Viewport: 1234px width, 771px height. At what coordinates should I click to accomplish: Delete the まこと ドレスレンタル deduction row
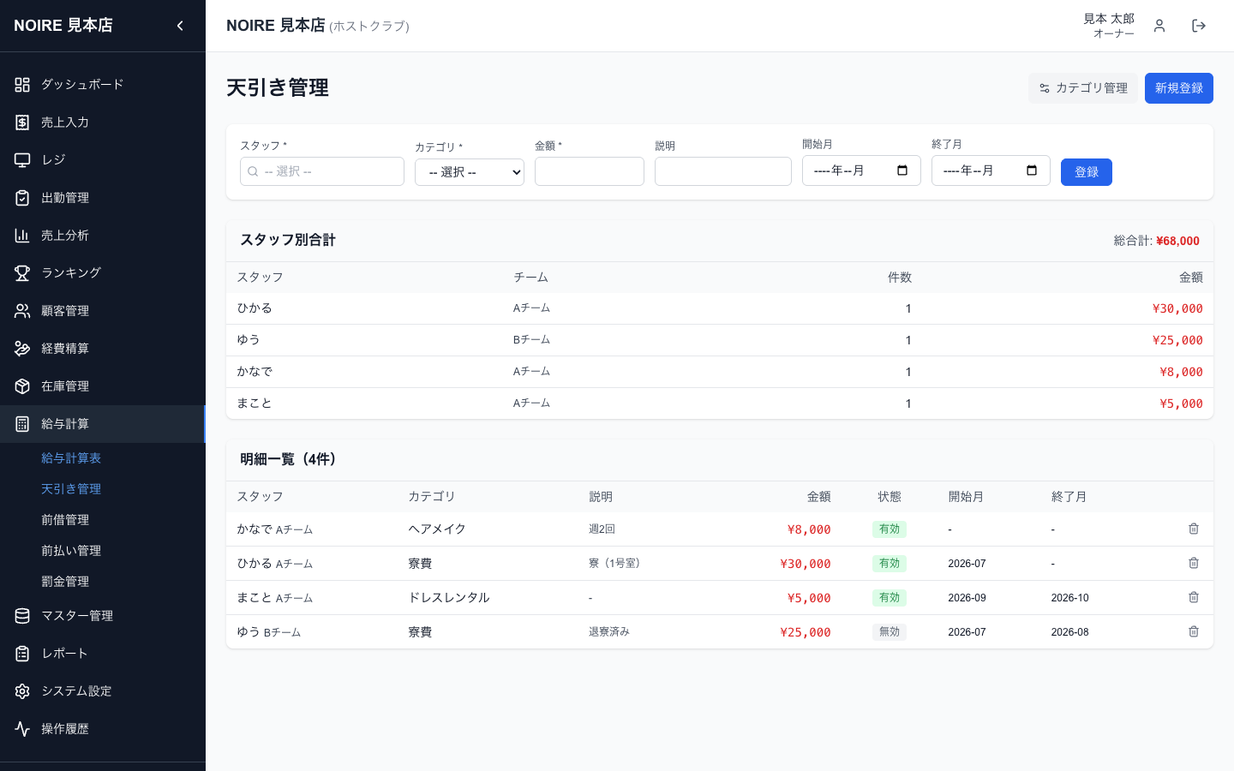click(1194, 597)
